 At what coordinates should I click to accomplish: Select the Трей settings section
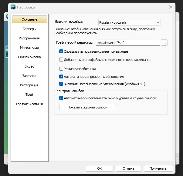29,95
